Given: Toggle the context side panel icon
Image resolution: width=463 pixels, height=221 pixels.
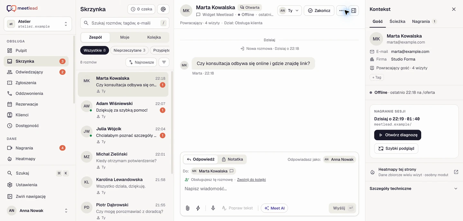Looking at the screenshot, I should [x=354, y=11].
